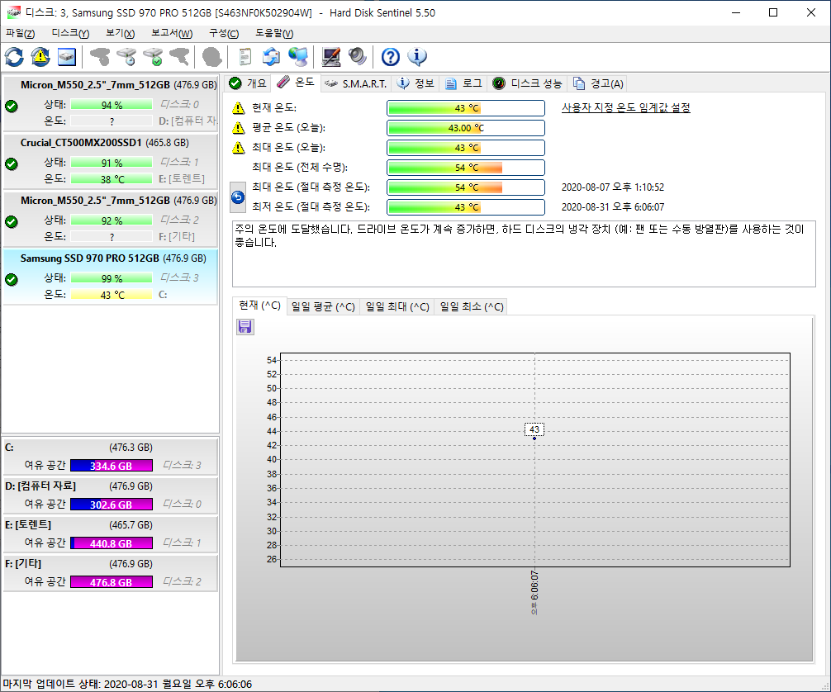Click the disk with clock test icon
The width and height of the screenshot is (831, 692).
pos(126,57)
